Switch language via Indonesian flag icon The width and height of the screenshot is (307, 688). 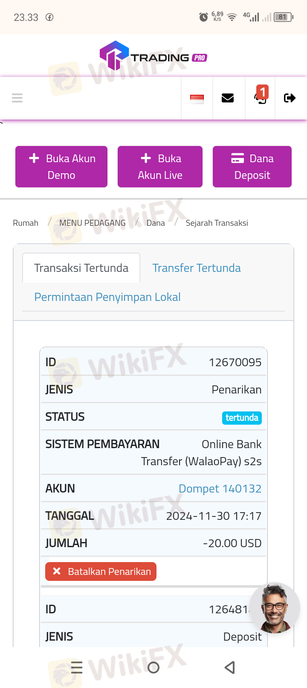[x=197, y=99]
